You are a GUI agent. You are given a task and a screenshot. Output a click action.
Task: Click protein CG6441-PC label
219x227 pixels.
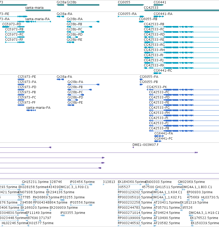pyautogui.click(x=163, y=139)
